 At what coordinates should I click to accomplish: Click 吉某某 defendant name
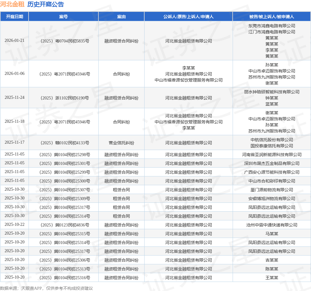pyautogui.click(x=272, y=260)
